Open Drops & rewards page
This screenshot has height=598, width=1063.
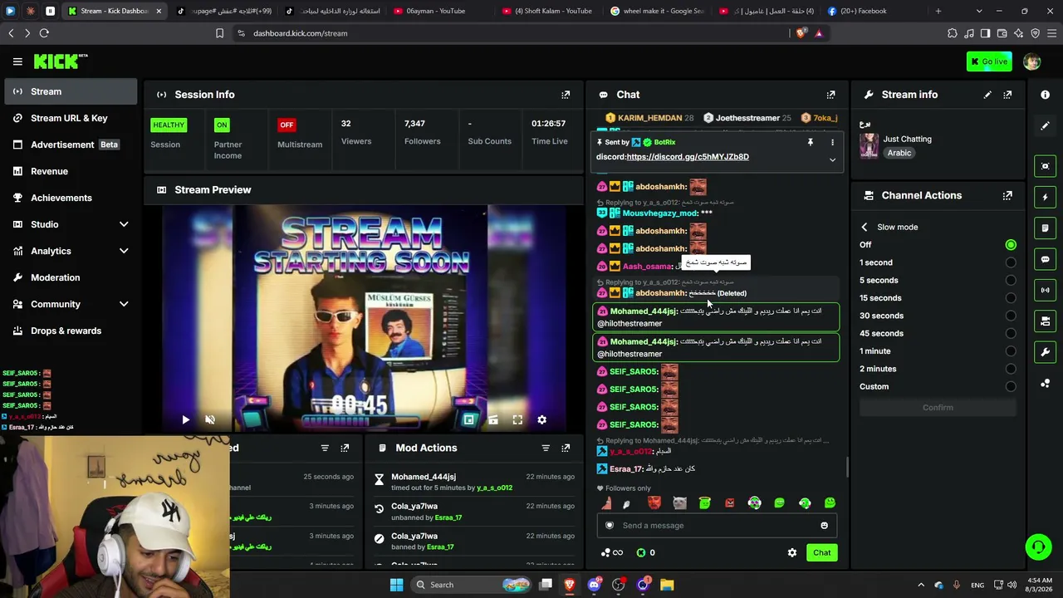coord(71,331)
